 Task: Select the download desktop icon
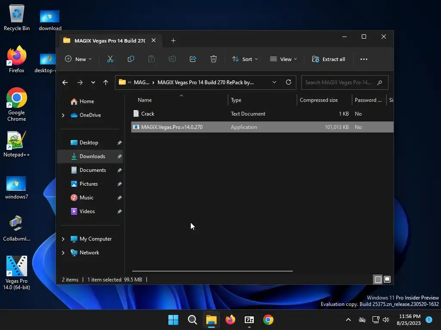click(50, 20)
